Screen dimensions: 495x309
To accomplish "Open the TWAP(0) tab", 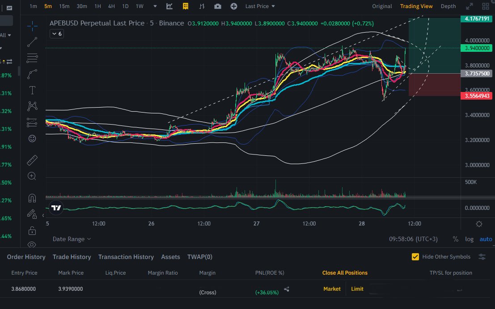I will click(200, 257).
